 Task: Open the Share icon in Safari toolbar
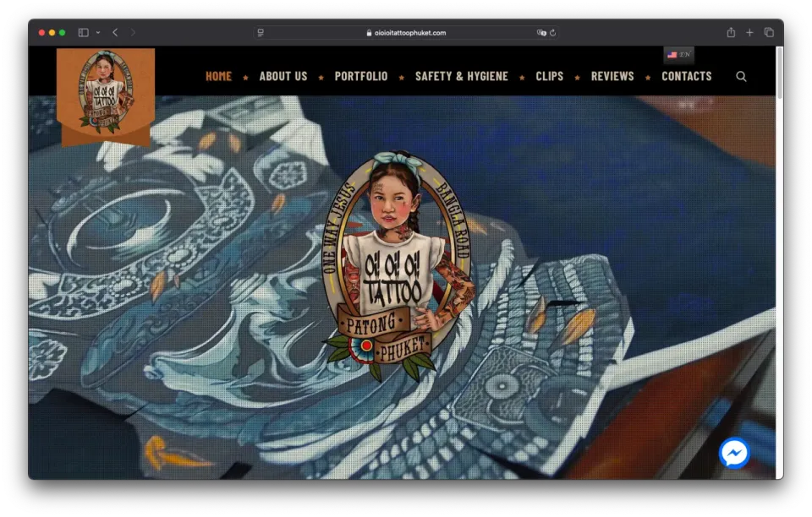[731, 32]
